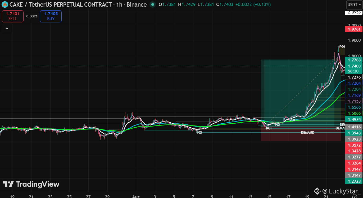Click the 1.9000 price axis tick

coord(354,40)
